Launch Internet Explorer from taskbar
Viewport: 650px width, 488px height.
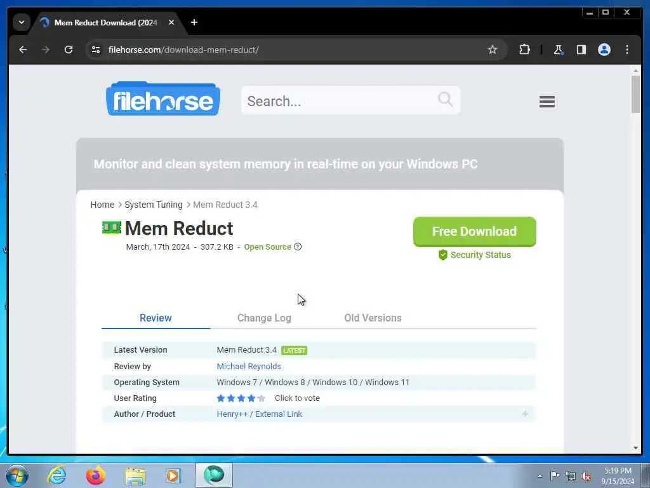(56, 475)
